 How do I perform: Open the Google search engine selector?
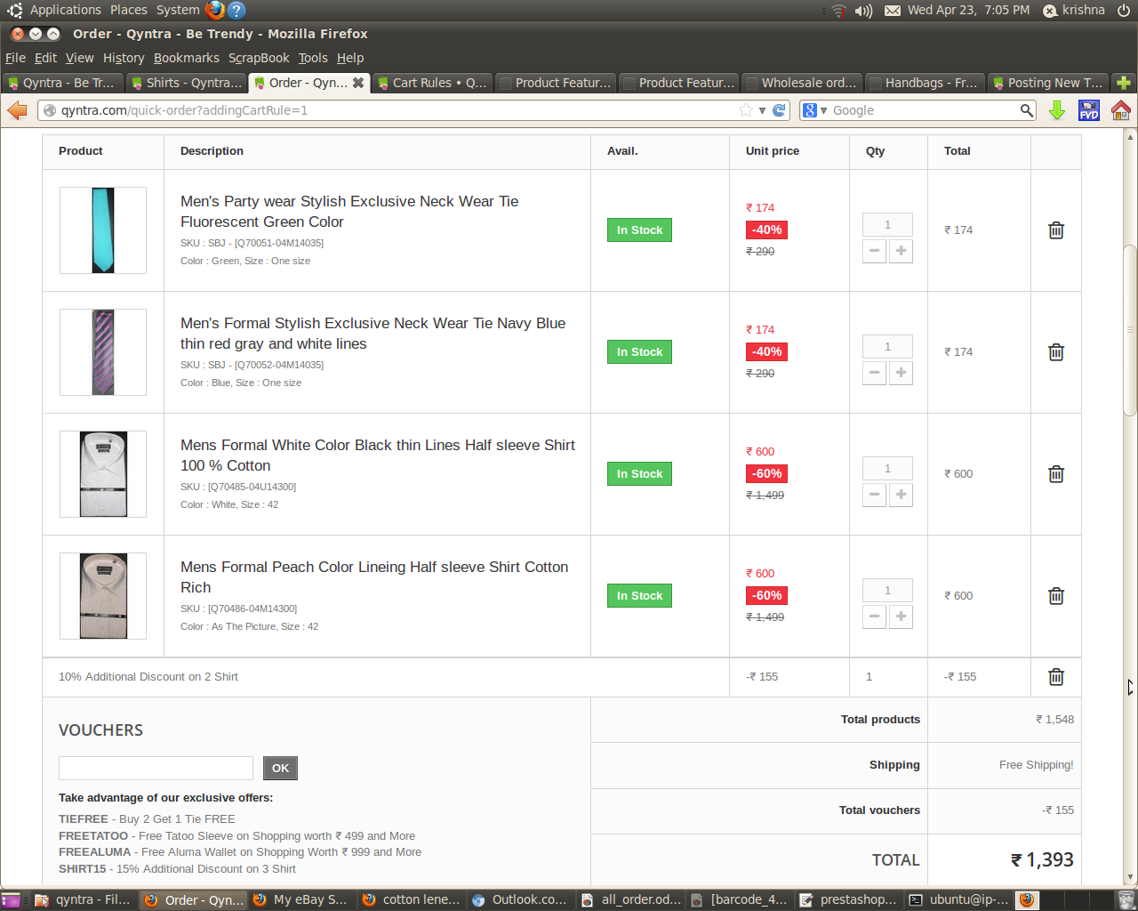[x=814, y=110]
